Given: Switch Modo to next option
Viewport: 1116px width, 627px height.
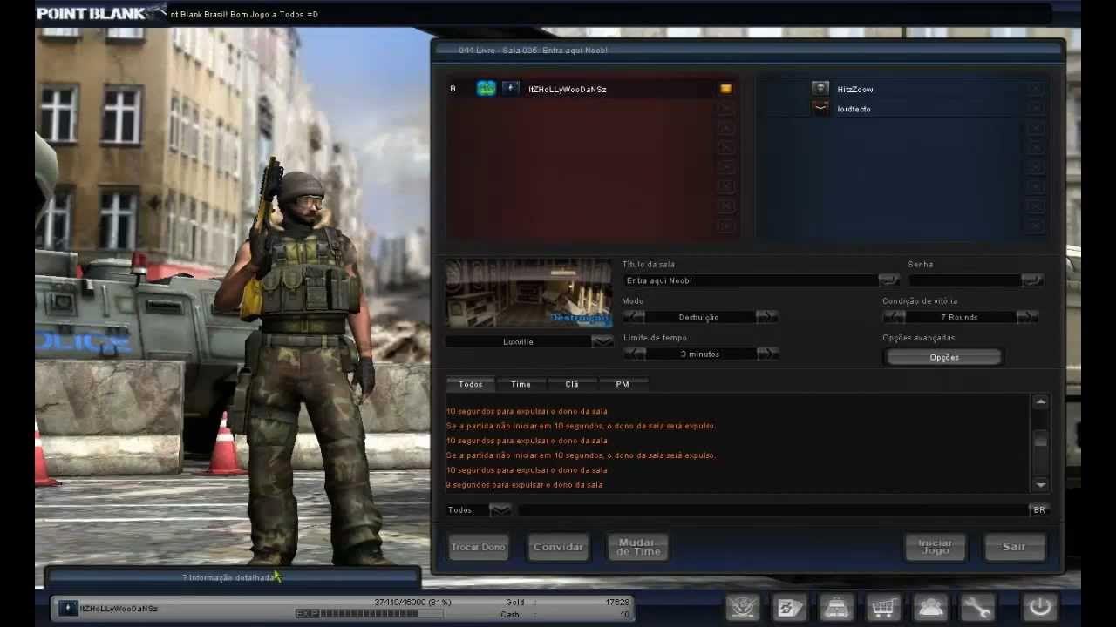Looking at the screenshot, I should pos(767,317).
